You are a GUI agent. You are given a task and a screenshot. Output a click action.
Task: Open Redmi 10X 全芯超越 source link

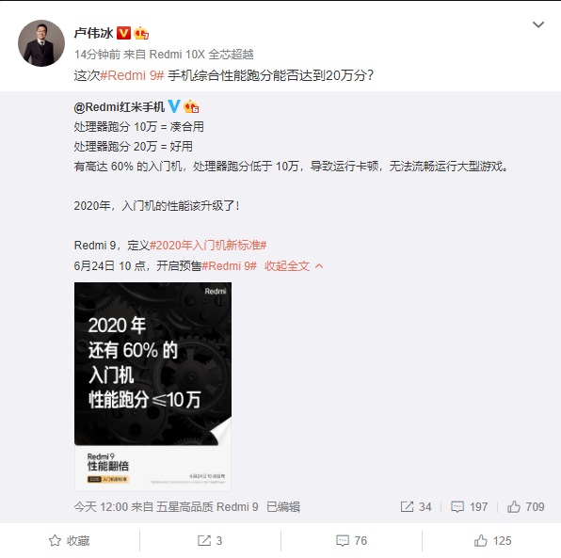tap(201, 55)
